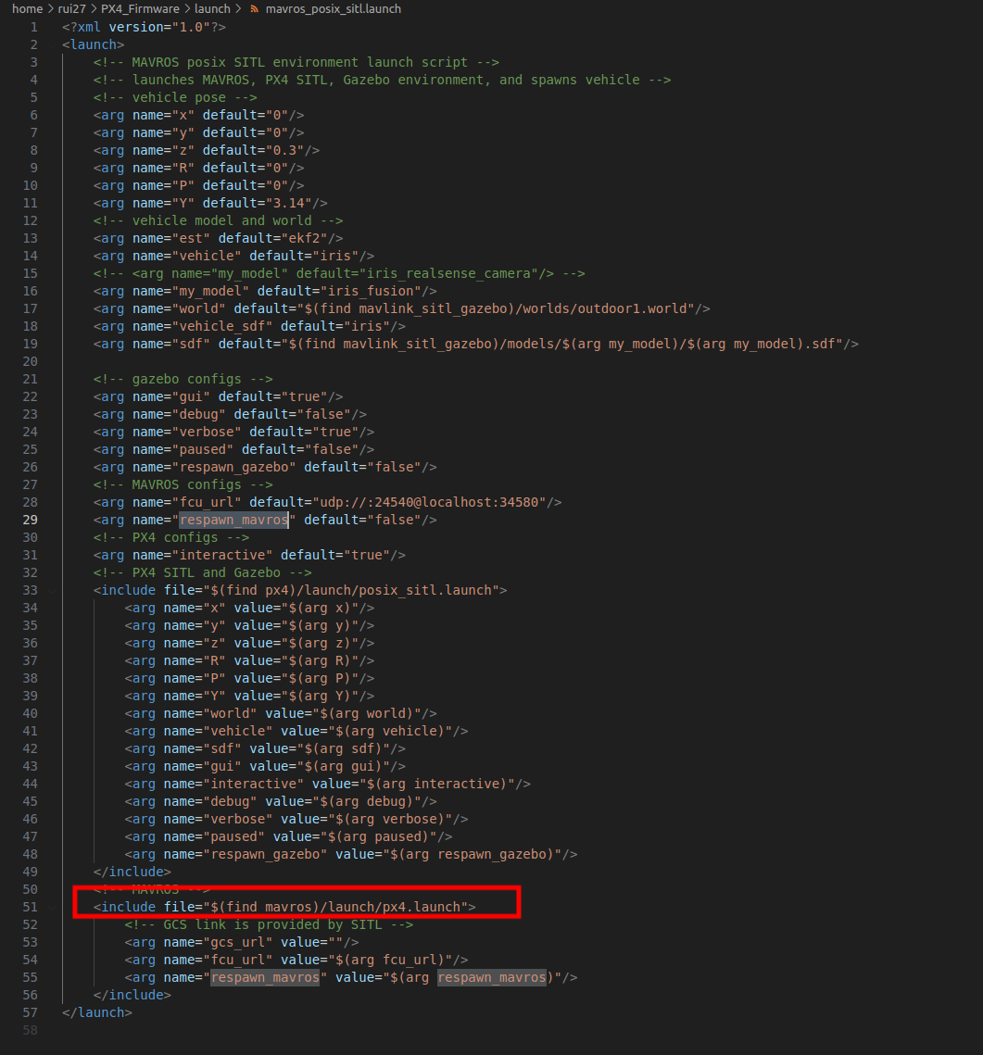Click "respawn_gazebo" arg name on line 26
The height and width of the screenshot is (1055, 983).
(233, 467)
